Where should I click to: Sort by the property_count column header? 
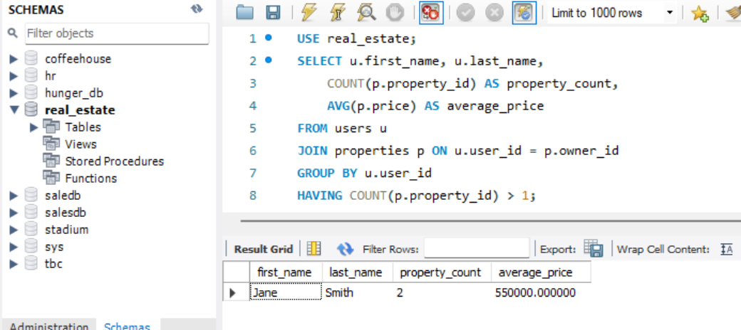[x=442, y=272]
